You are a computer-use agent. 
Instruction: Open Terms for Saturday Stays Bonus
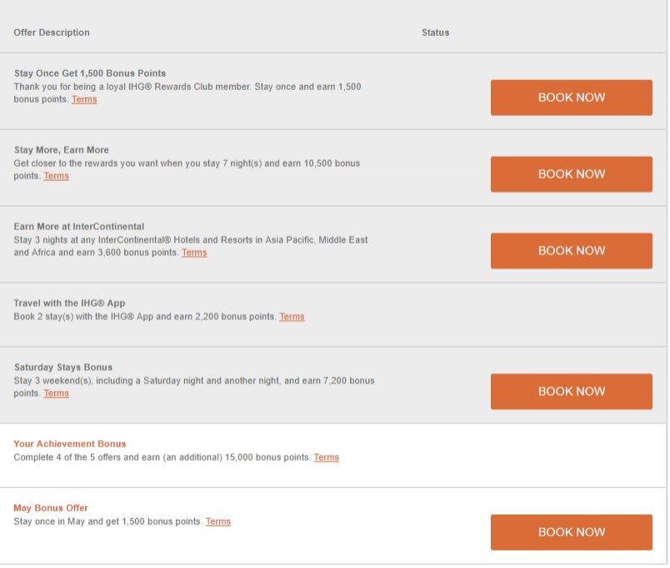56,393
